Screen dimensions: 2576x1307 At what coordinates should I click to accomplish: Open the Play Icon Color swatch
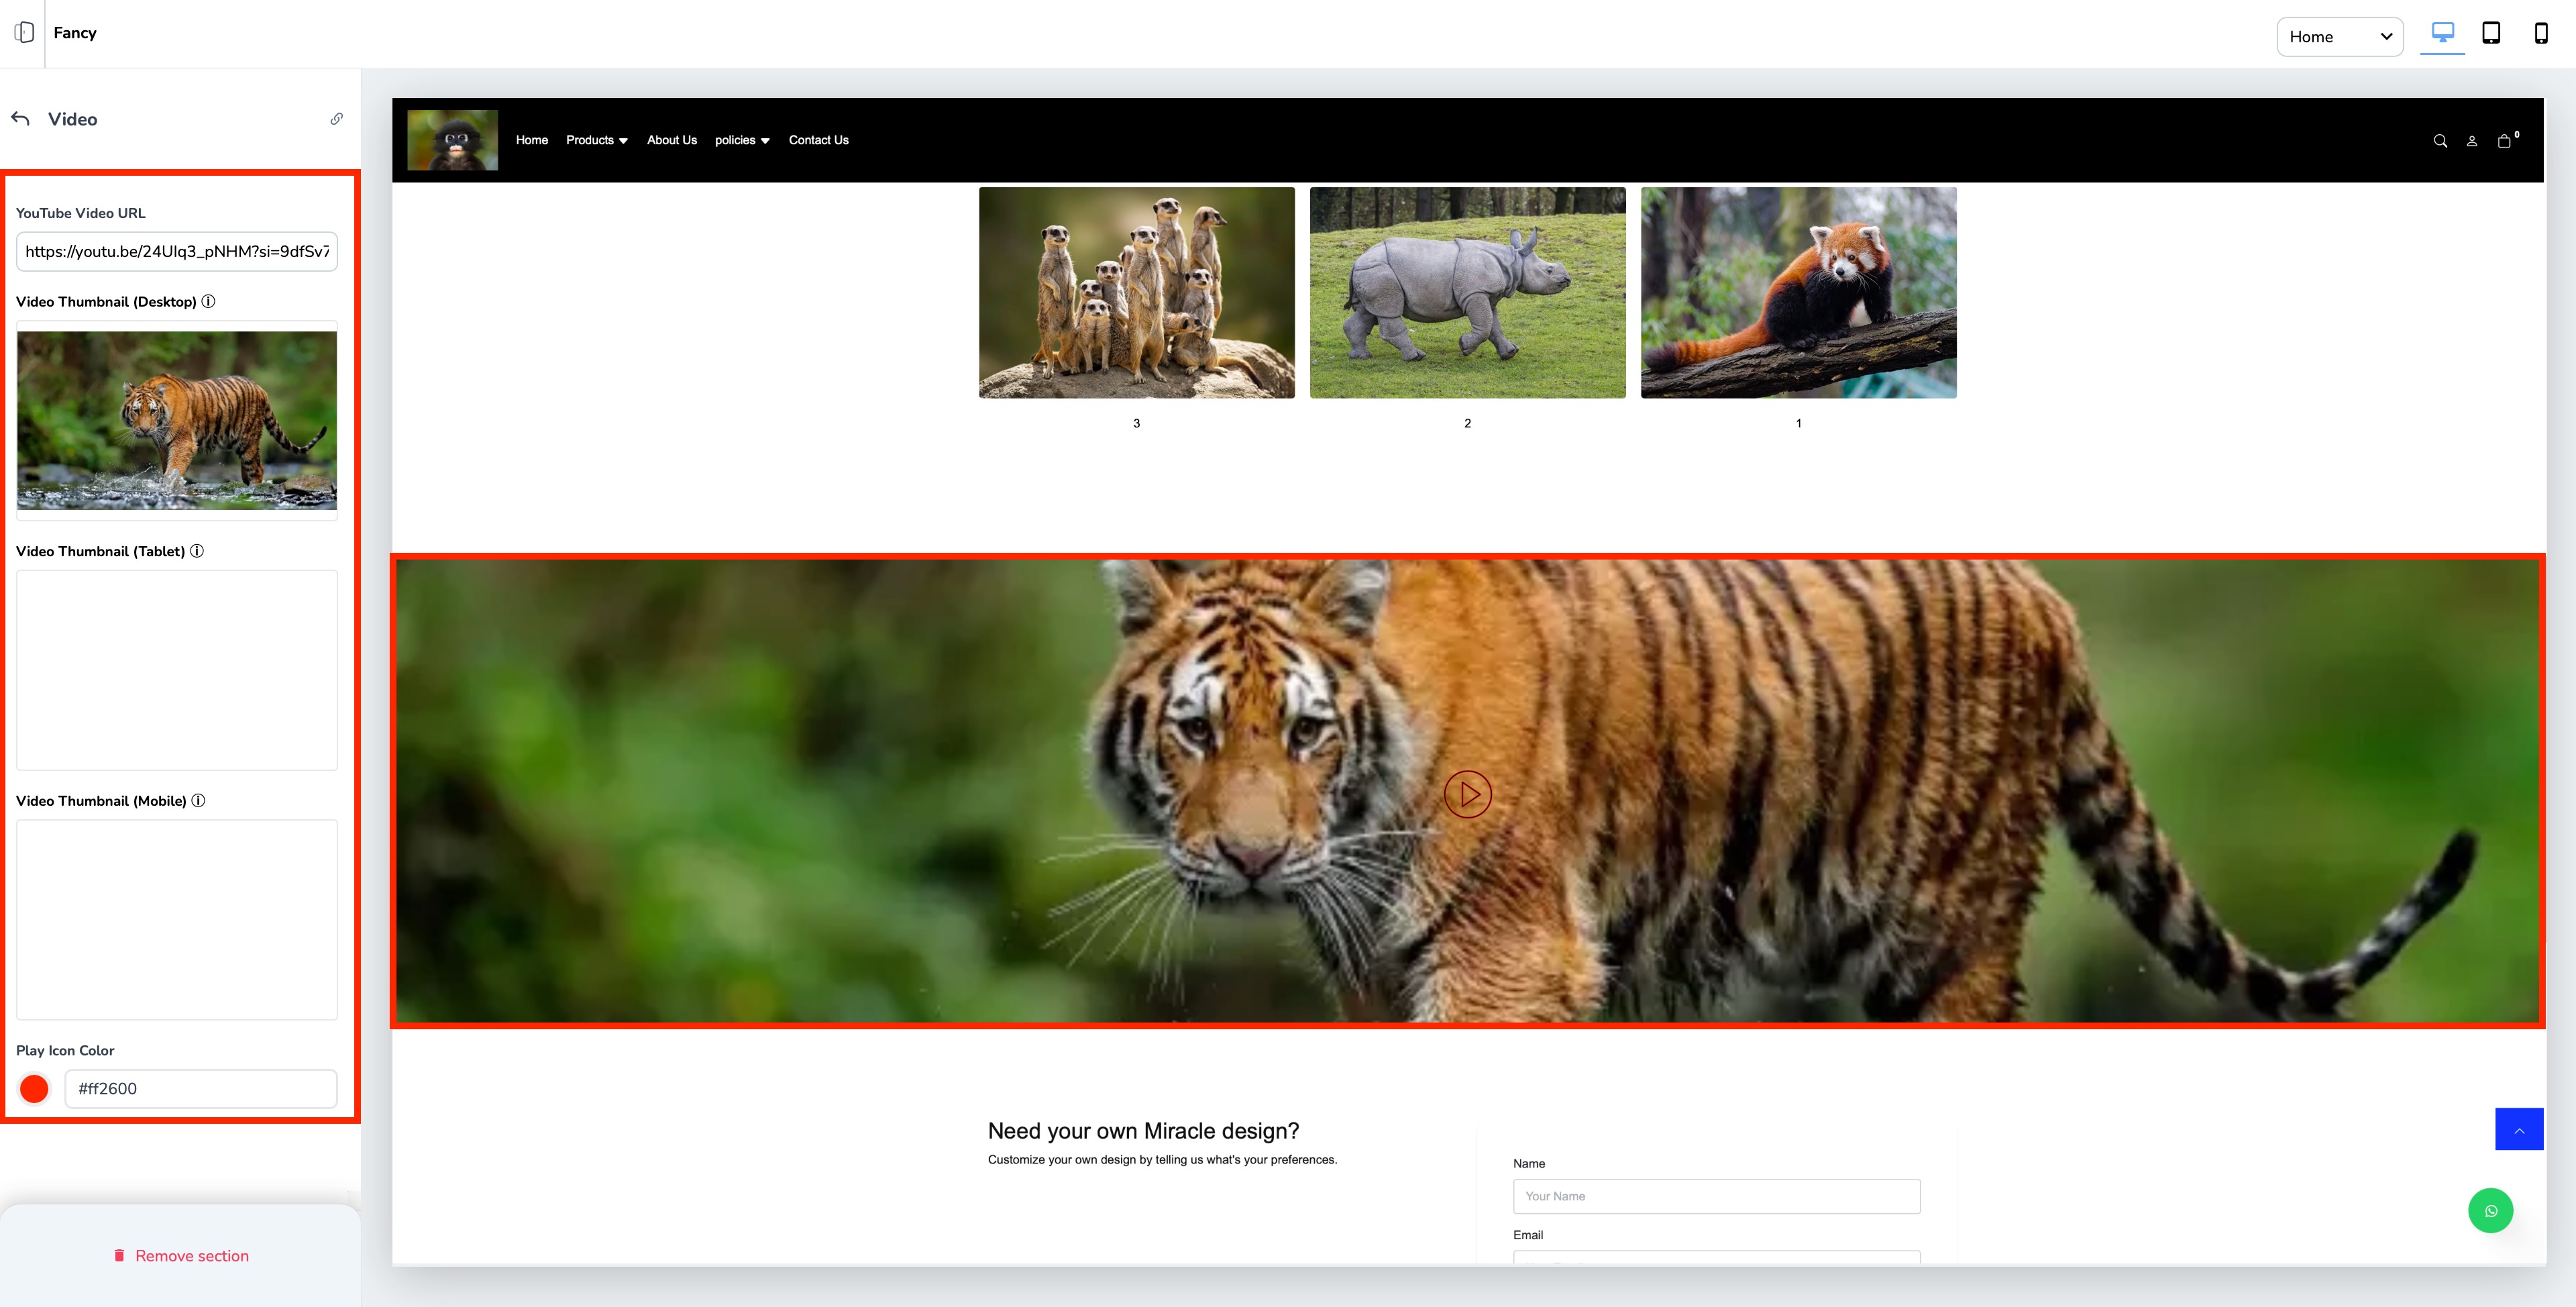click(x=34, y=1089)
